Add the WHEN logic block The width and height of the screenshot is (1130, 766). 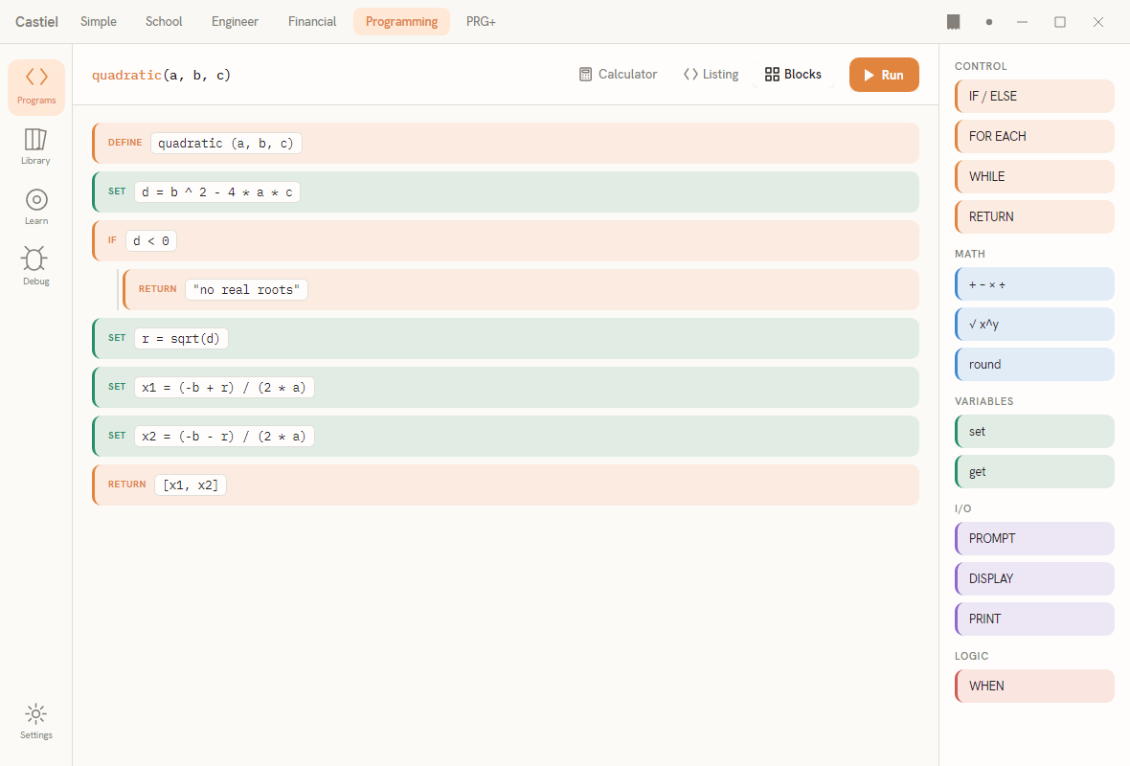click(1035, 686)
